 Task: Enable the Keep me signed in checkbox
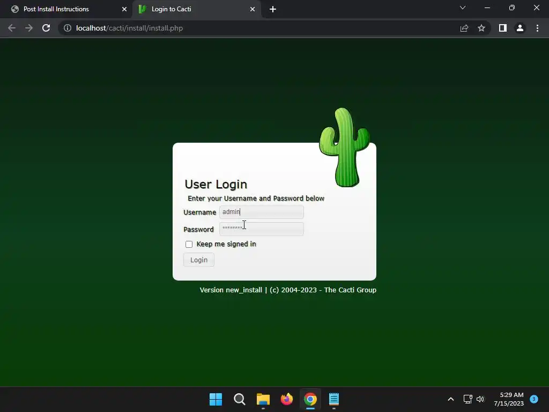(x=189, y=244)
